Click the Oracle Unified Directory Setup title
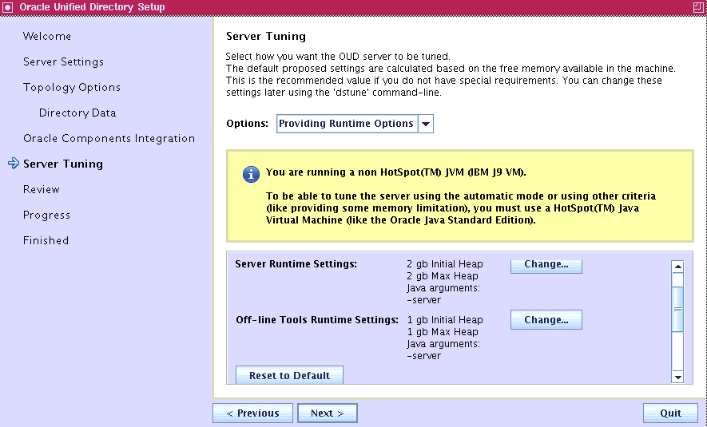The height and width of the screenshot is (427, 707). (92, 7)
